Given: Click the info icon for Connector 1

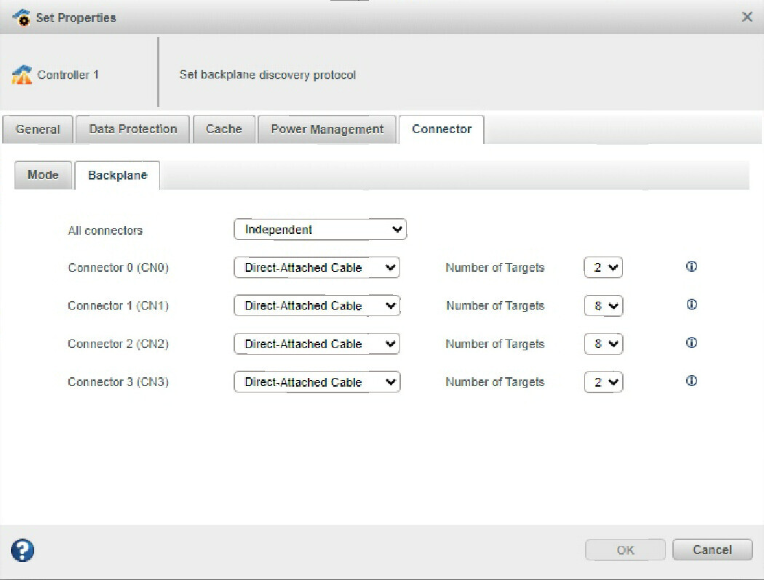Looking at the screenshot, I should click(691, 305).
